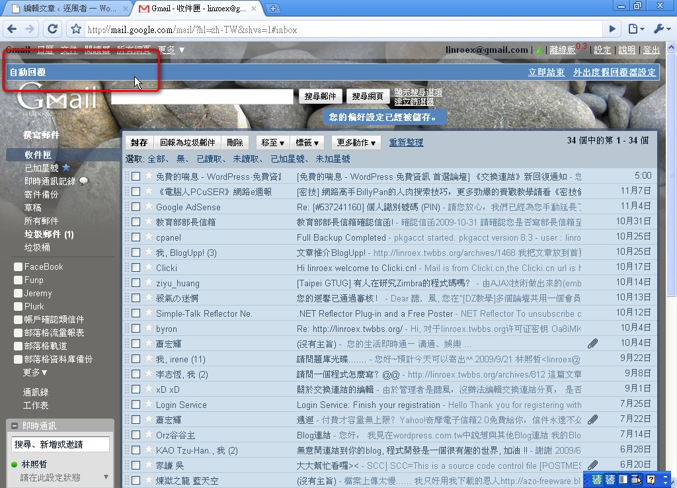Open the page menu icon

(635, 29)
